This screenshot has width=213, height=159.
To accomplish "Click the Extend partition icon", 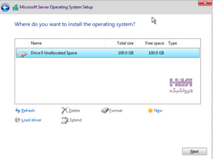I will pos(65,120).
